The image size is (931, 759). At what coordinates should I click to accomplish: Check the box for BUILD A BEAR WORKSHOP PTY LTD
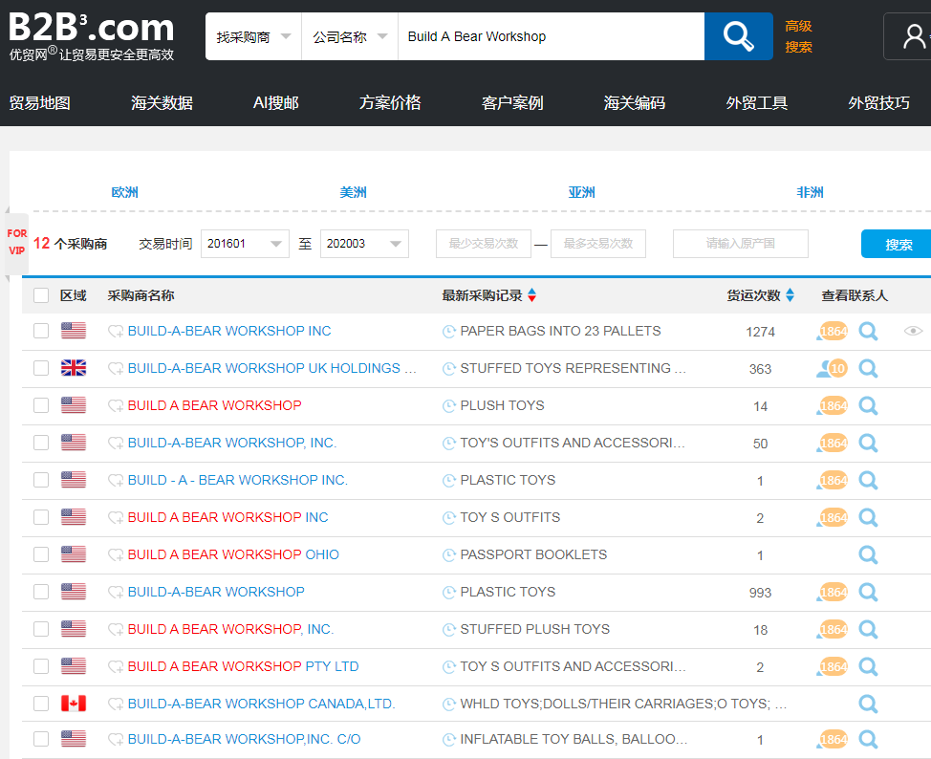[x=41, y=667]
